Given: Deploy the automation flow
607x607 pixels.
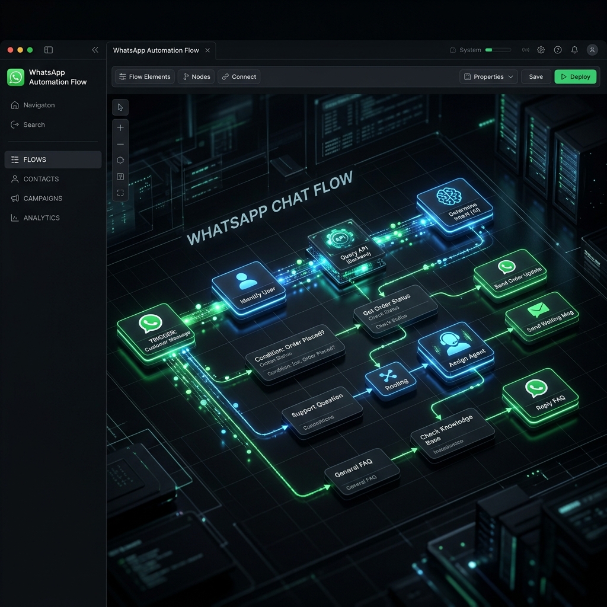Looking at the screenshot, I should pyautogui.click(x=575, y=76).
